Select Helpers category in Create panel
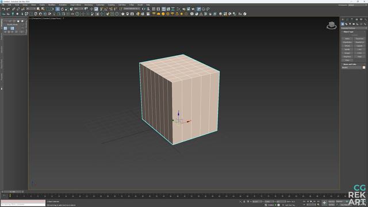368x207 pixels. coord(357,24)
